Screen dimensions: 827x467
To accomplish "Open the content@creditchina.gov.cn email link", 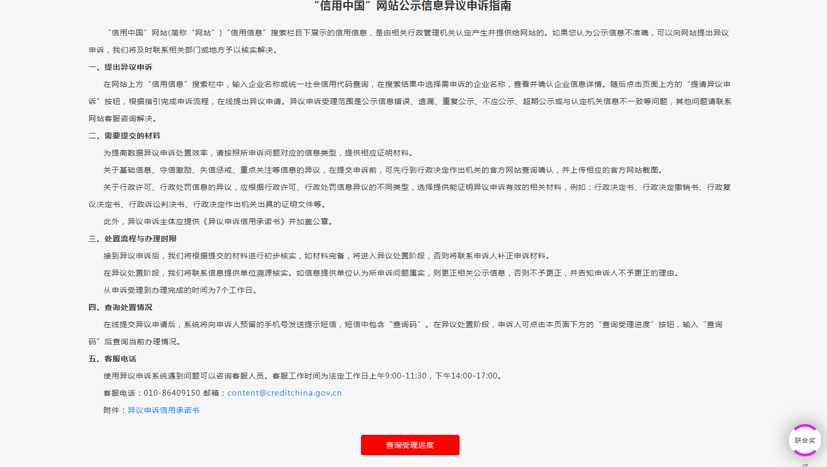I will (x=284, y=393).
